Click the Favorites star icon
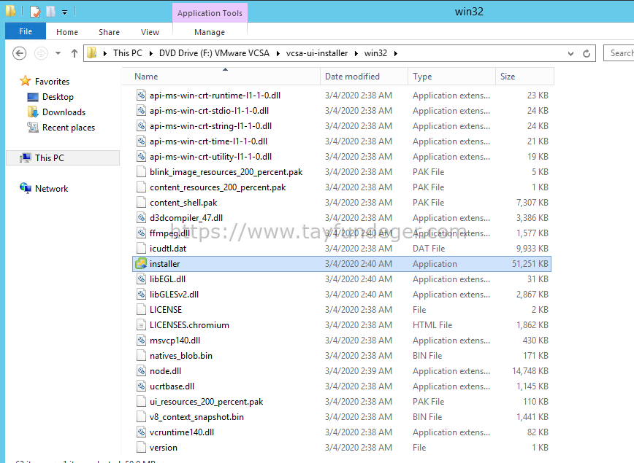The width and height of the screenshot is (634, 463). [25, 81]
